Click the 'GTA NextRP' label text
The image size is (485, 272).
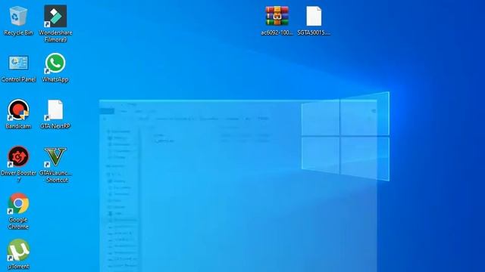point(55,126)
